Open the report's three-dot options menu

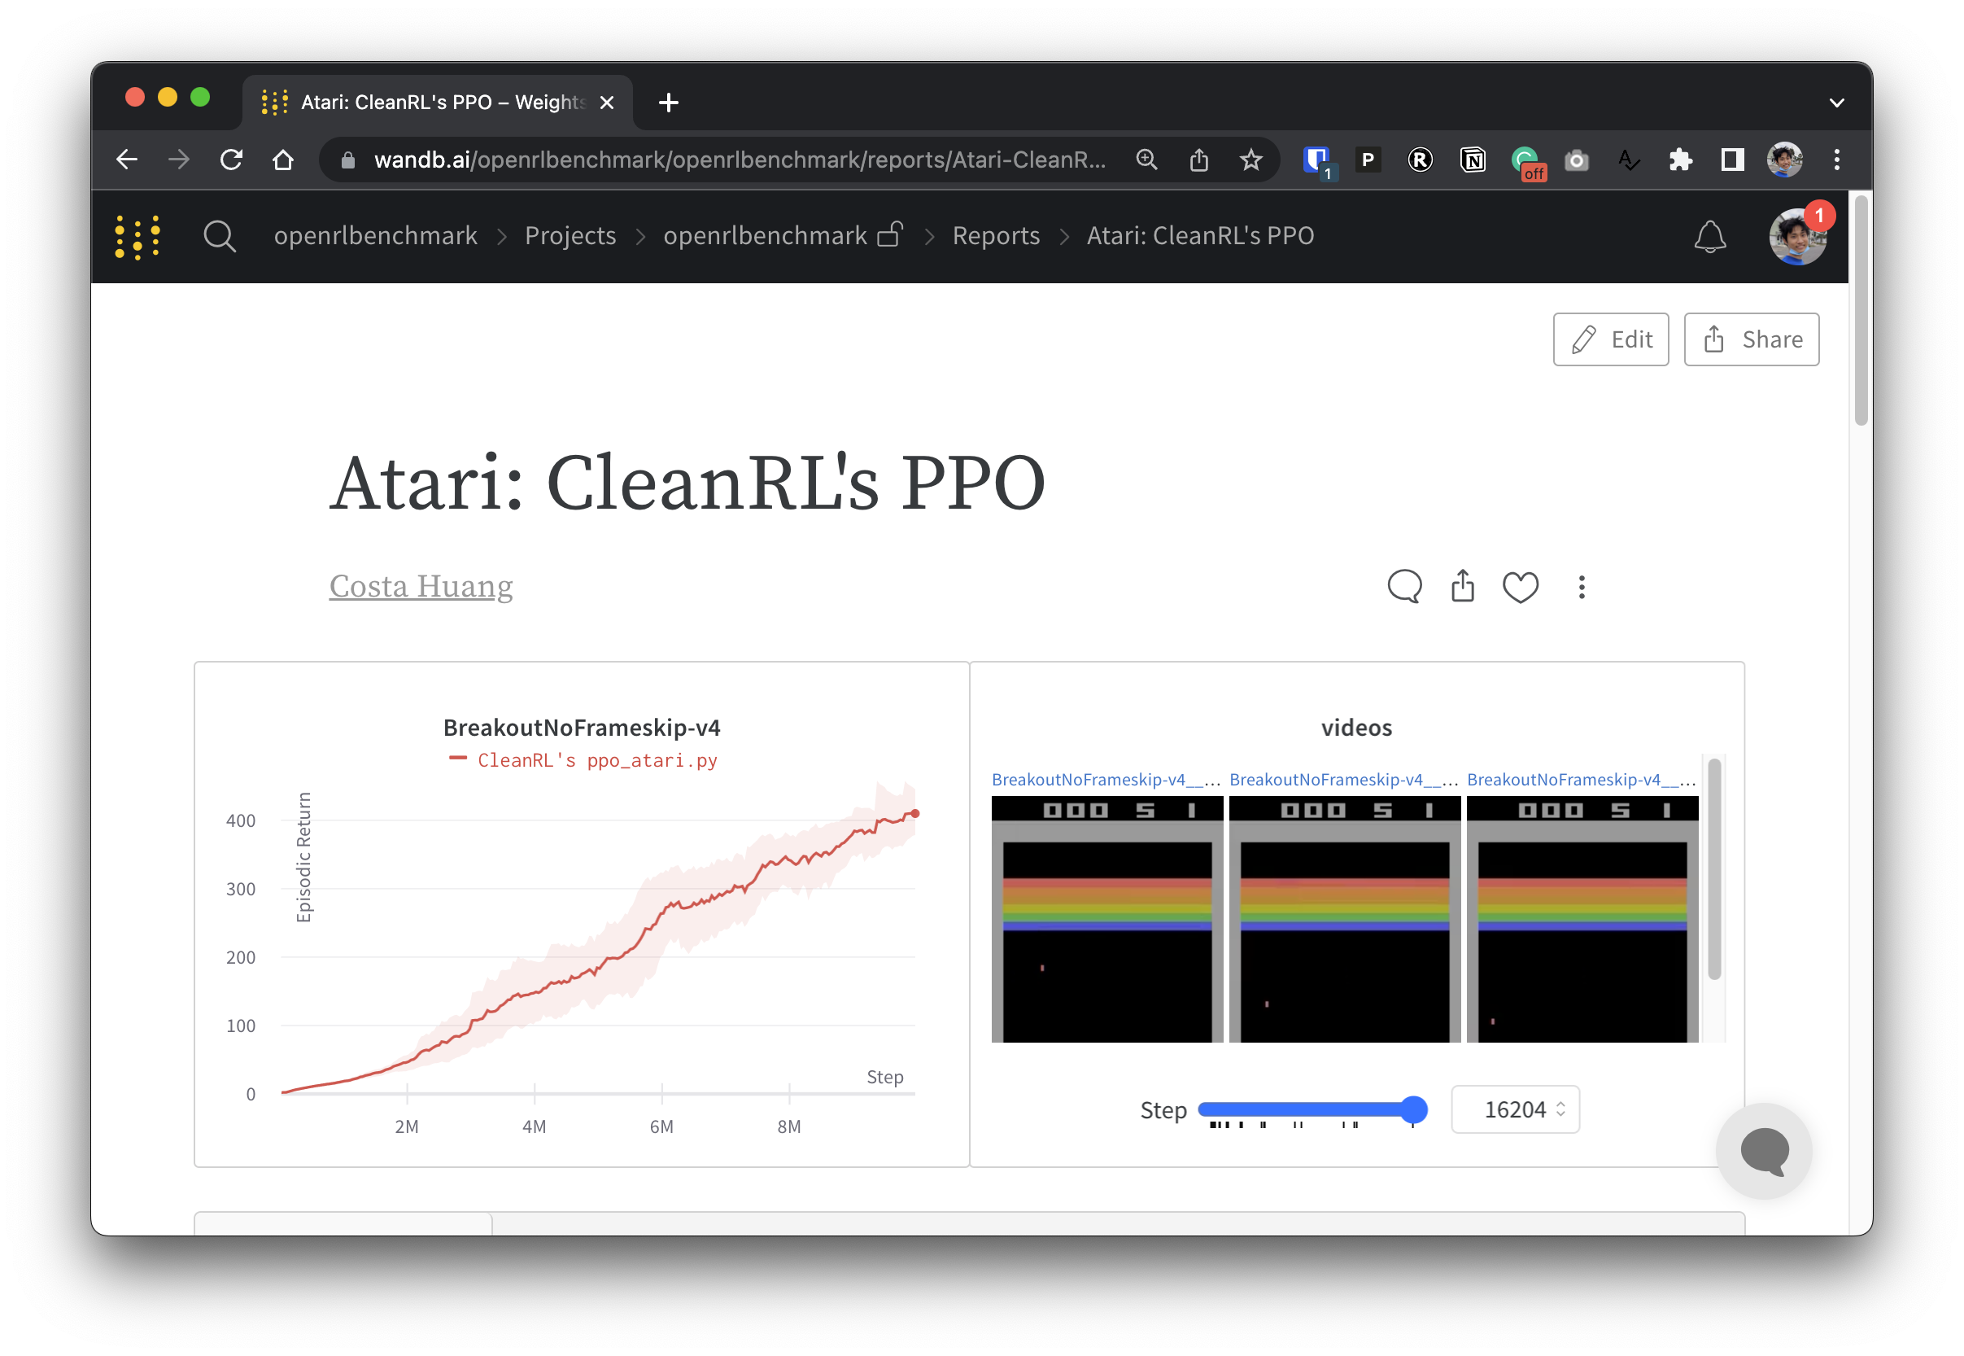point(1581,586)
